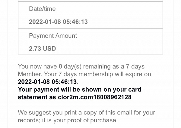Click the 'Your payment will be shown' line
Screen dimensions: 181x128
[x=80, y=90]
